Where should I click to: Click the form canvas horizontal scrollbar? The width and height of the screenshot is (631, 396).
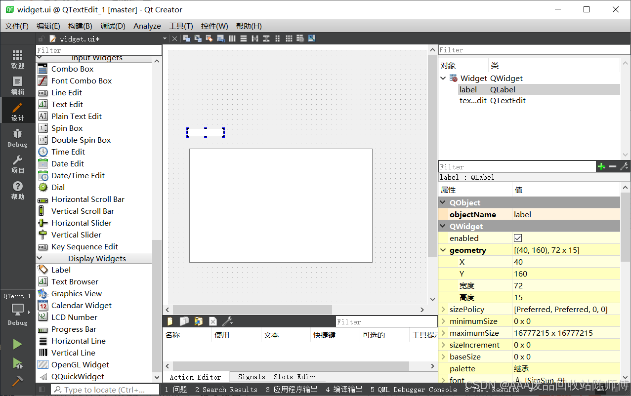point(252,310)
